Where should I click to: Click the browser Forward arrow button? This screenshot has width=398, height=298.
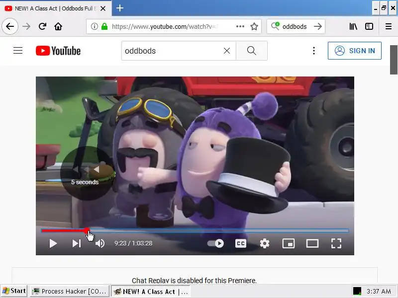(x=26, y=26)
